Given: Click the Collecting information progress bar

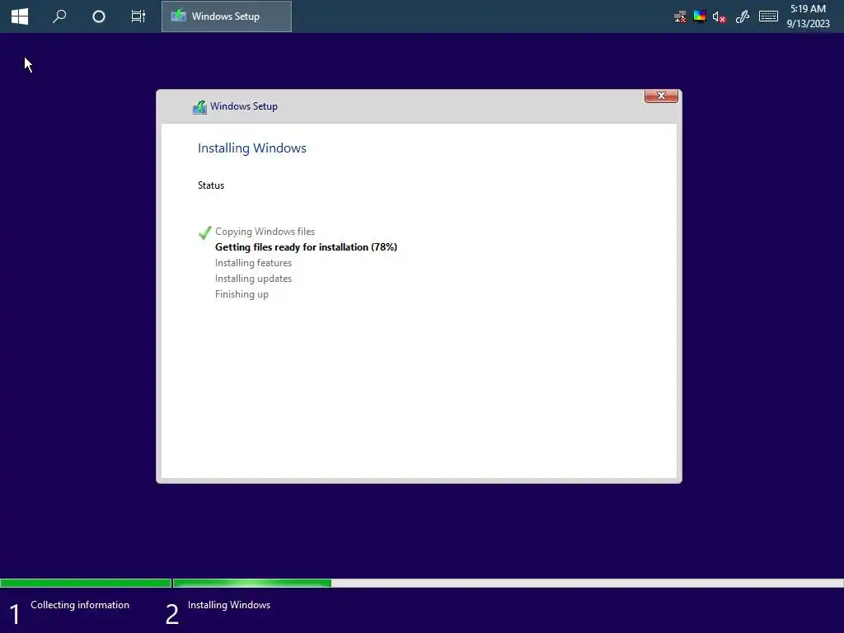Looking at the screenshot, I should (x=86, y=583).
